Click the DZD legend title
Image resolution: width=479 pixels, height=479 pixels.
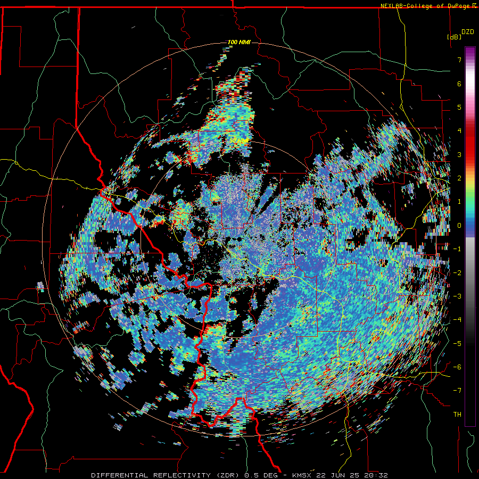[467, 32]
